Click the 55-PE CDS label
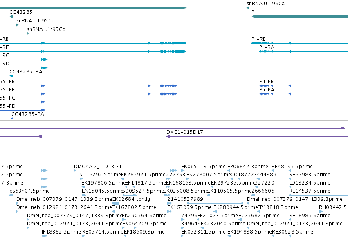The image size is (348, 238). click(x=7, y=90)
